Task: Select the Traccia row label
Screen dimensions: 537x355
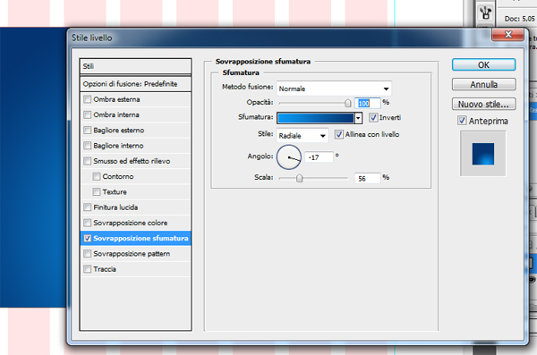Action: tap(105, 269)
